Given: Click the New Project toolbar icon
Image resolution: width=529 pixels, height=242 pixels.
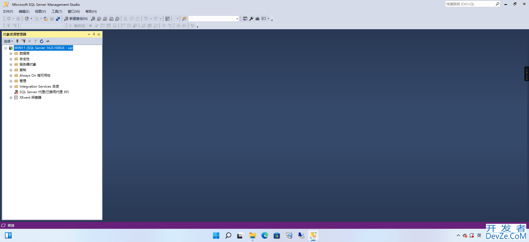Looking at the screenshot, I should [x=27, y=19].
